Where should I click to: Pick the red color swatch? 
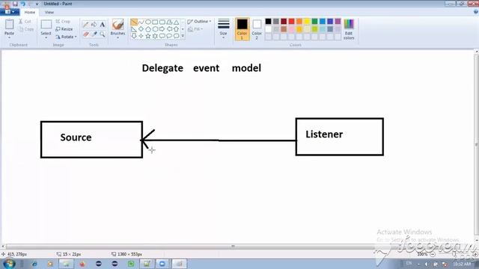coord(291,22)
